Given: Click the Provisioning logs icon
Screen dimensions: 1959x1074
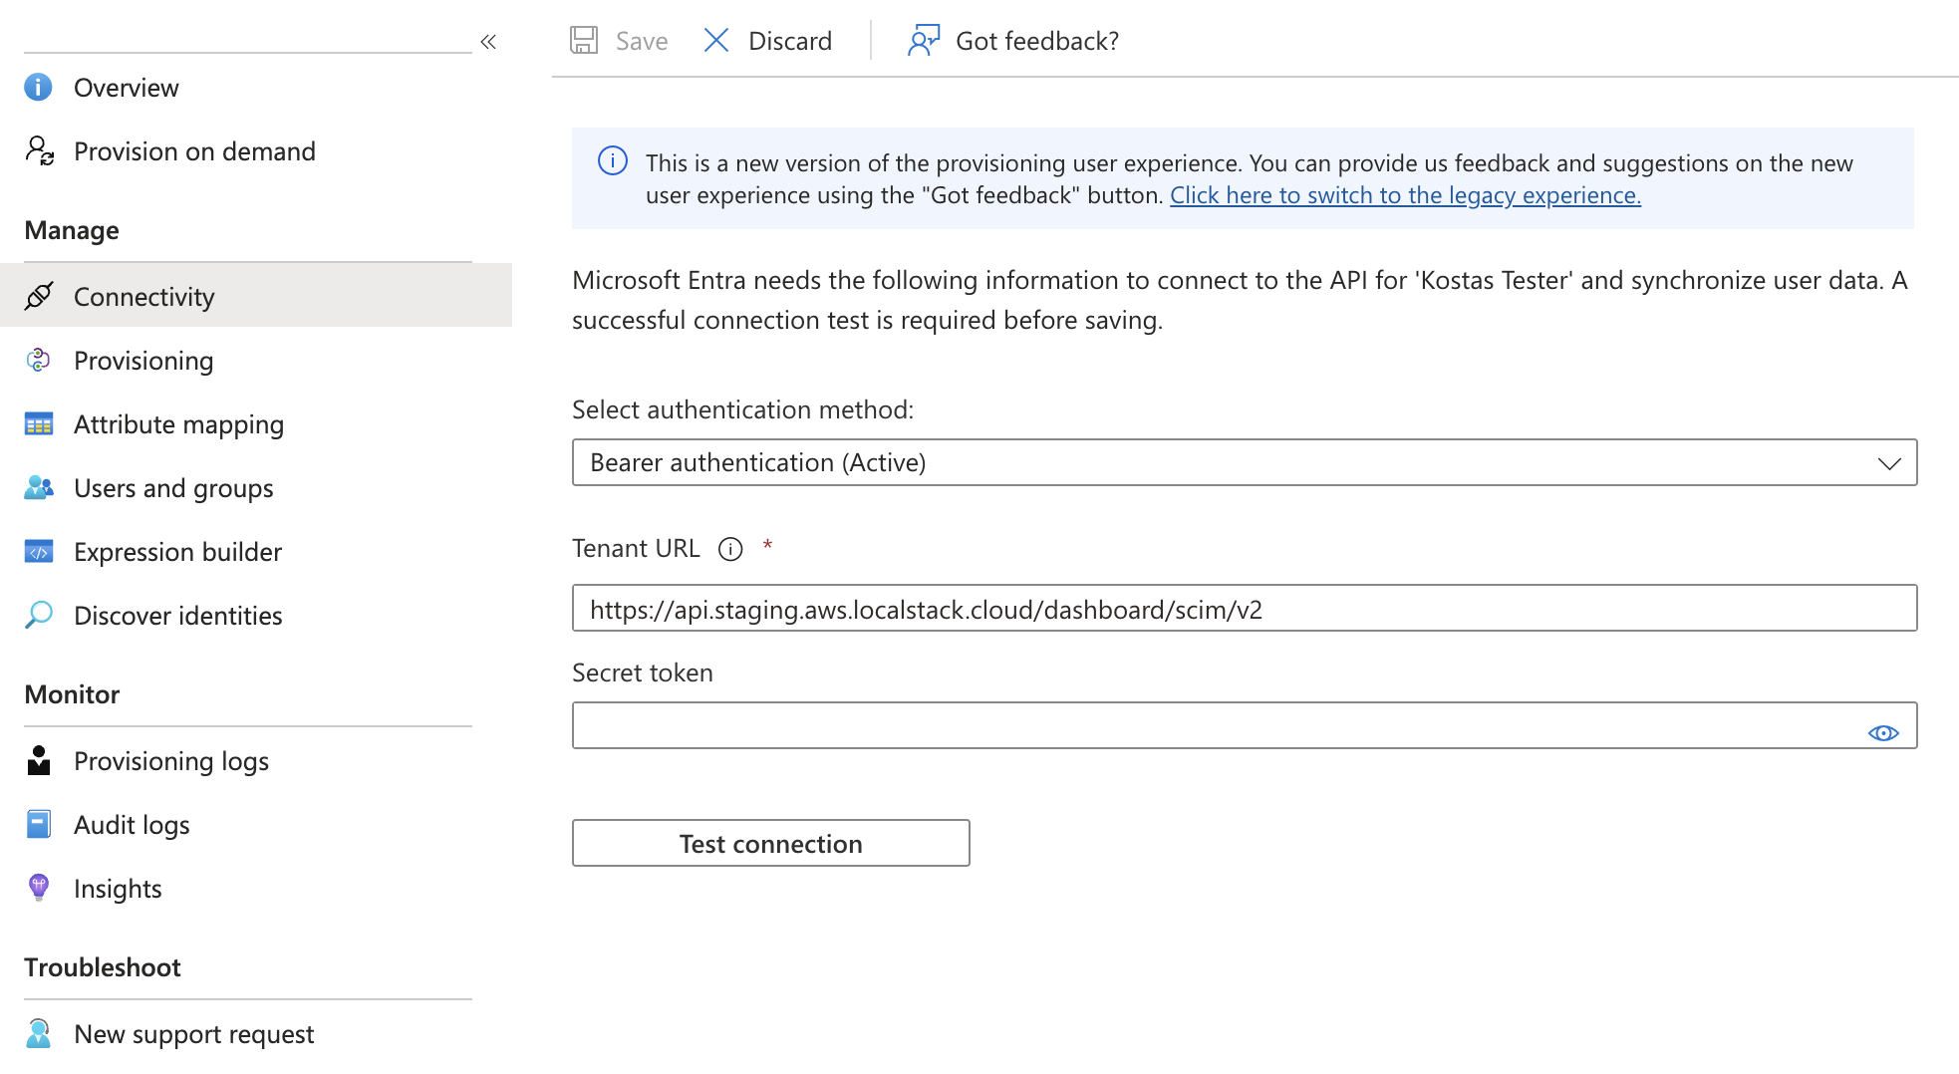Looking at the screenshot, I should point(39,760).
